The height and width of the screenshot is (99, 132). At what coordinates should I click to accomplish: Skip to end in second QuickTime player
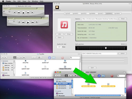37,22
